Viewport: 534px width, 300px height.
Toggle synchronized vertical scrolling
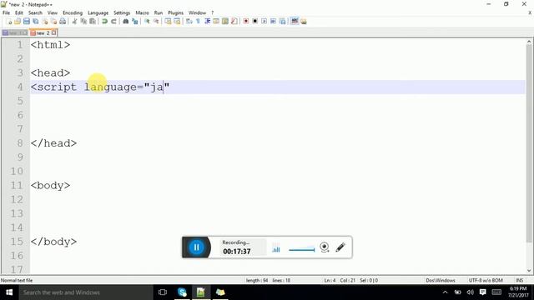(168, 21)
